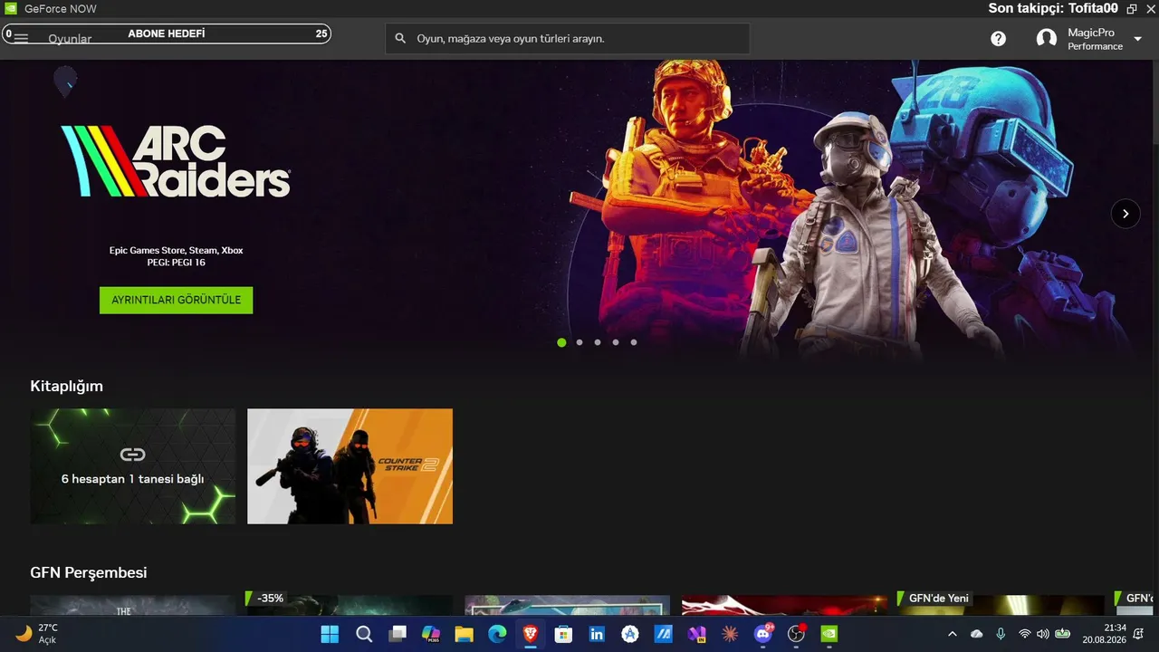Image resolution: width=1159 pixels, height=652 pixels.
Task: Click the ARC Raiders logo
Action: click(176, 161)
